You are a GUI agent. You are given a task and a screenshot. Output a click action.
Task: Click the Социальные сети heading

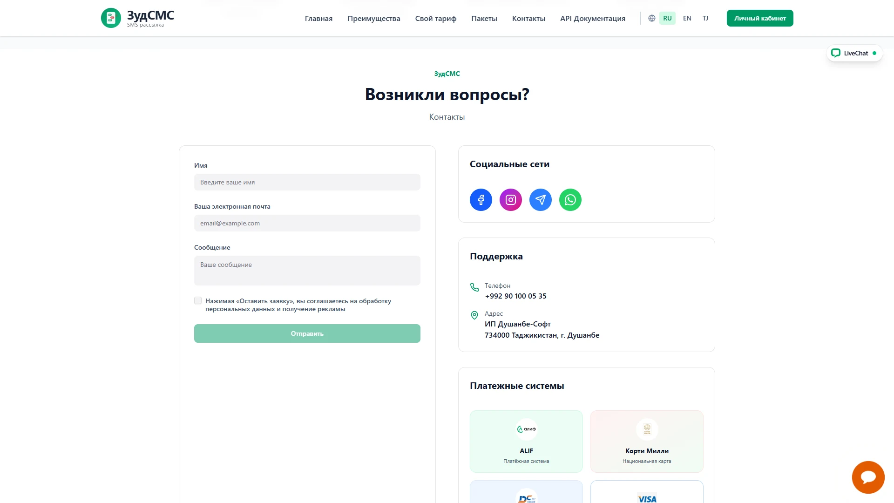(x=509, y=164)
